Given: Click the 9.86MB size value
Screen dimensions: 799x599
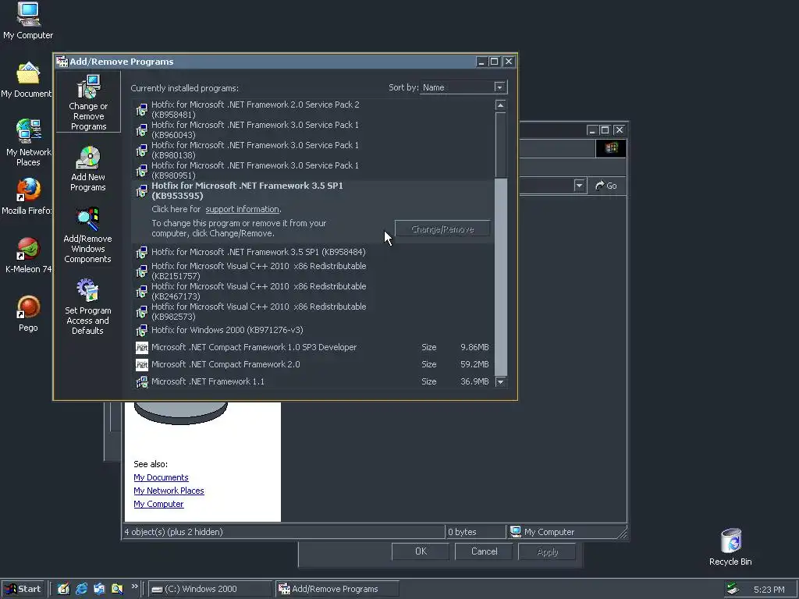Looking at the screenshot, I should pyautogui.click(x=474, y=347).
